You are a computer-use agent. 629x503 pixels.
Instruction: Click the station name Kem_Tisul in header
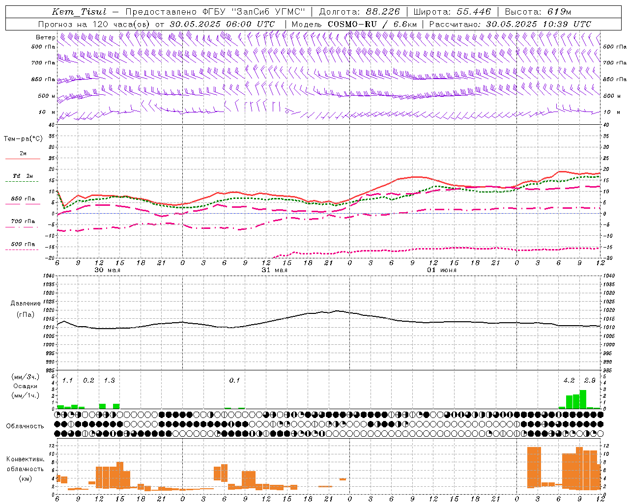click(79, 12)
